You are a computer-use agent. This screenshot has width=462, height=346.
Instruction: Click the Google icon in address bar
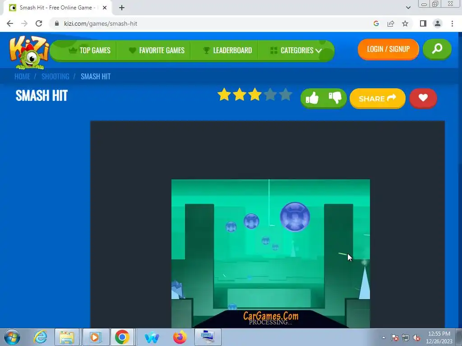tap(376, 23)
